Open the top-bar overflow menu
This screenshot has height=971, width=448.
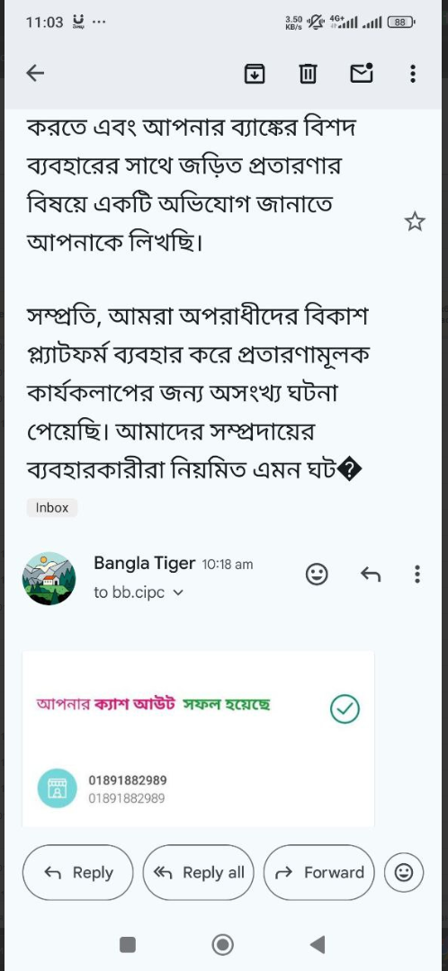click(x=413, y=74)
